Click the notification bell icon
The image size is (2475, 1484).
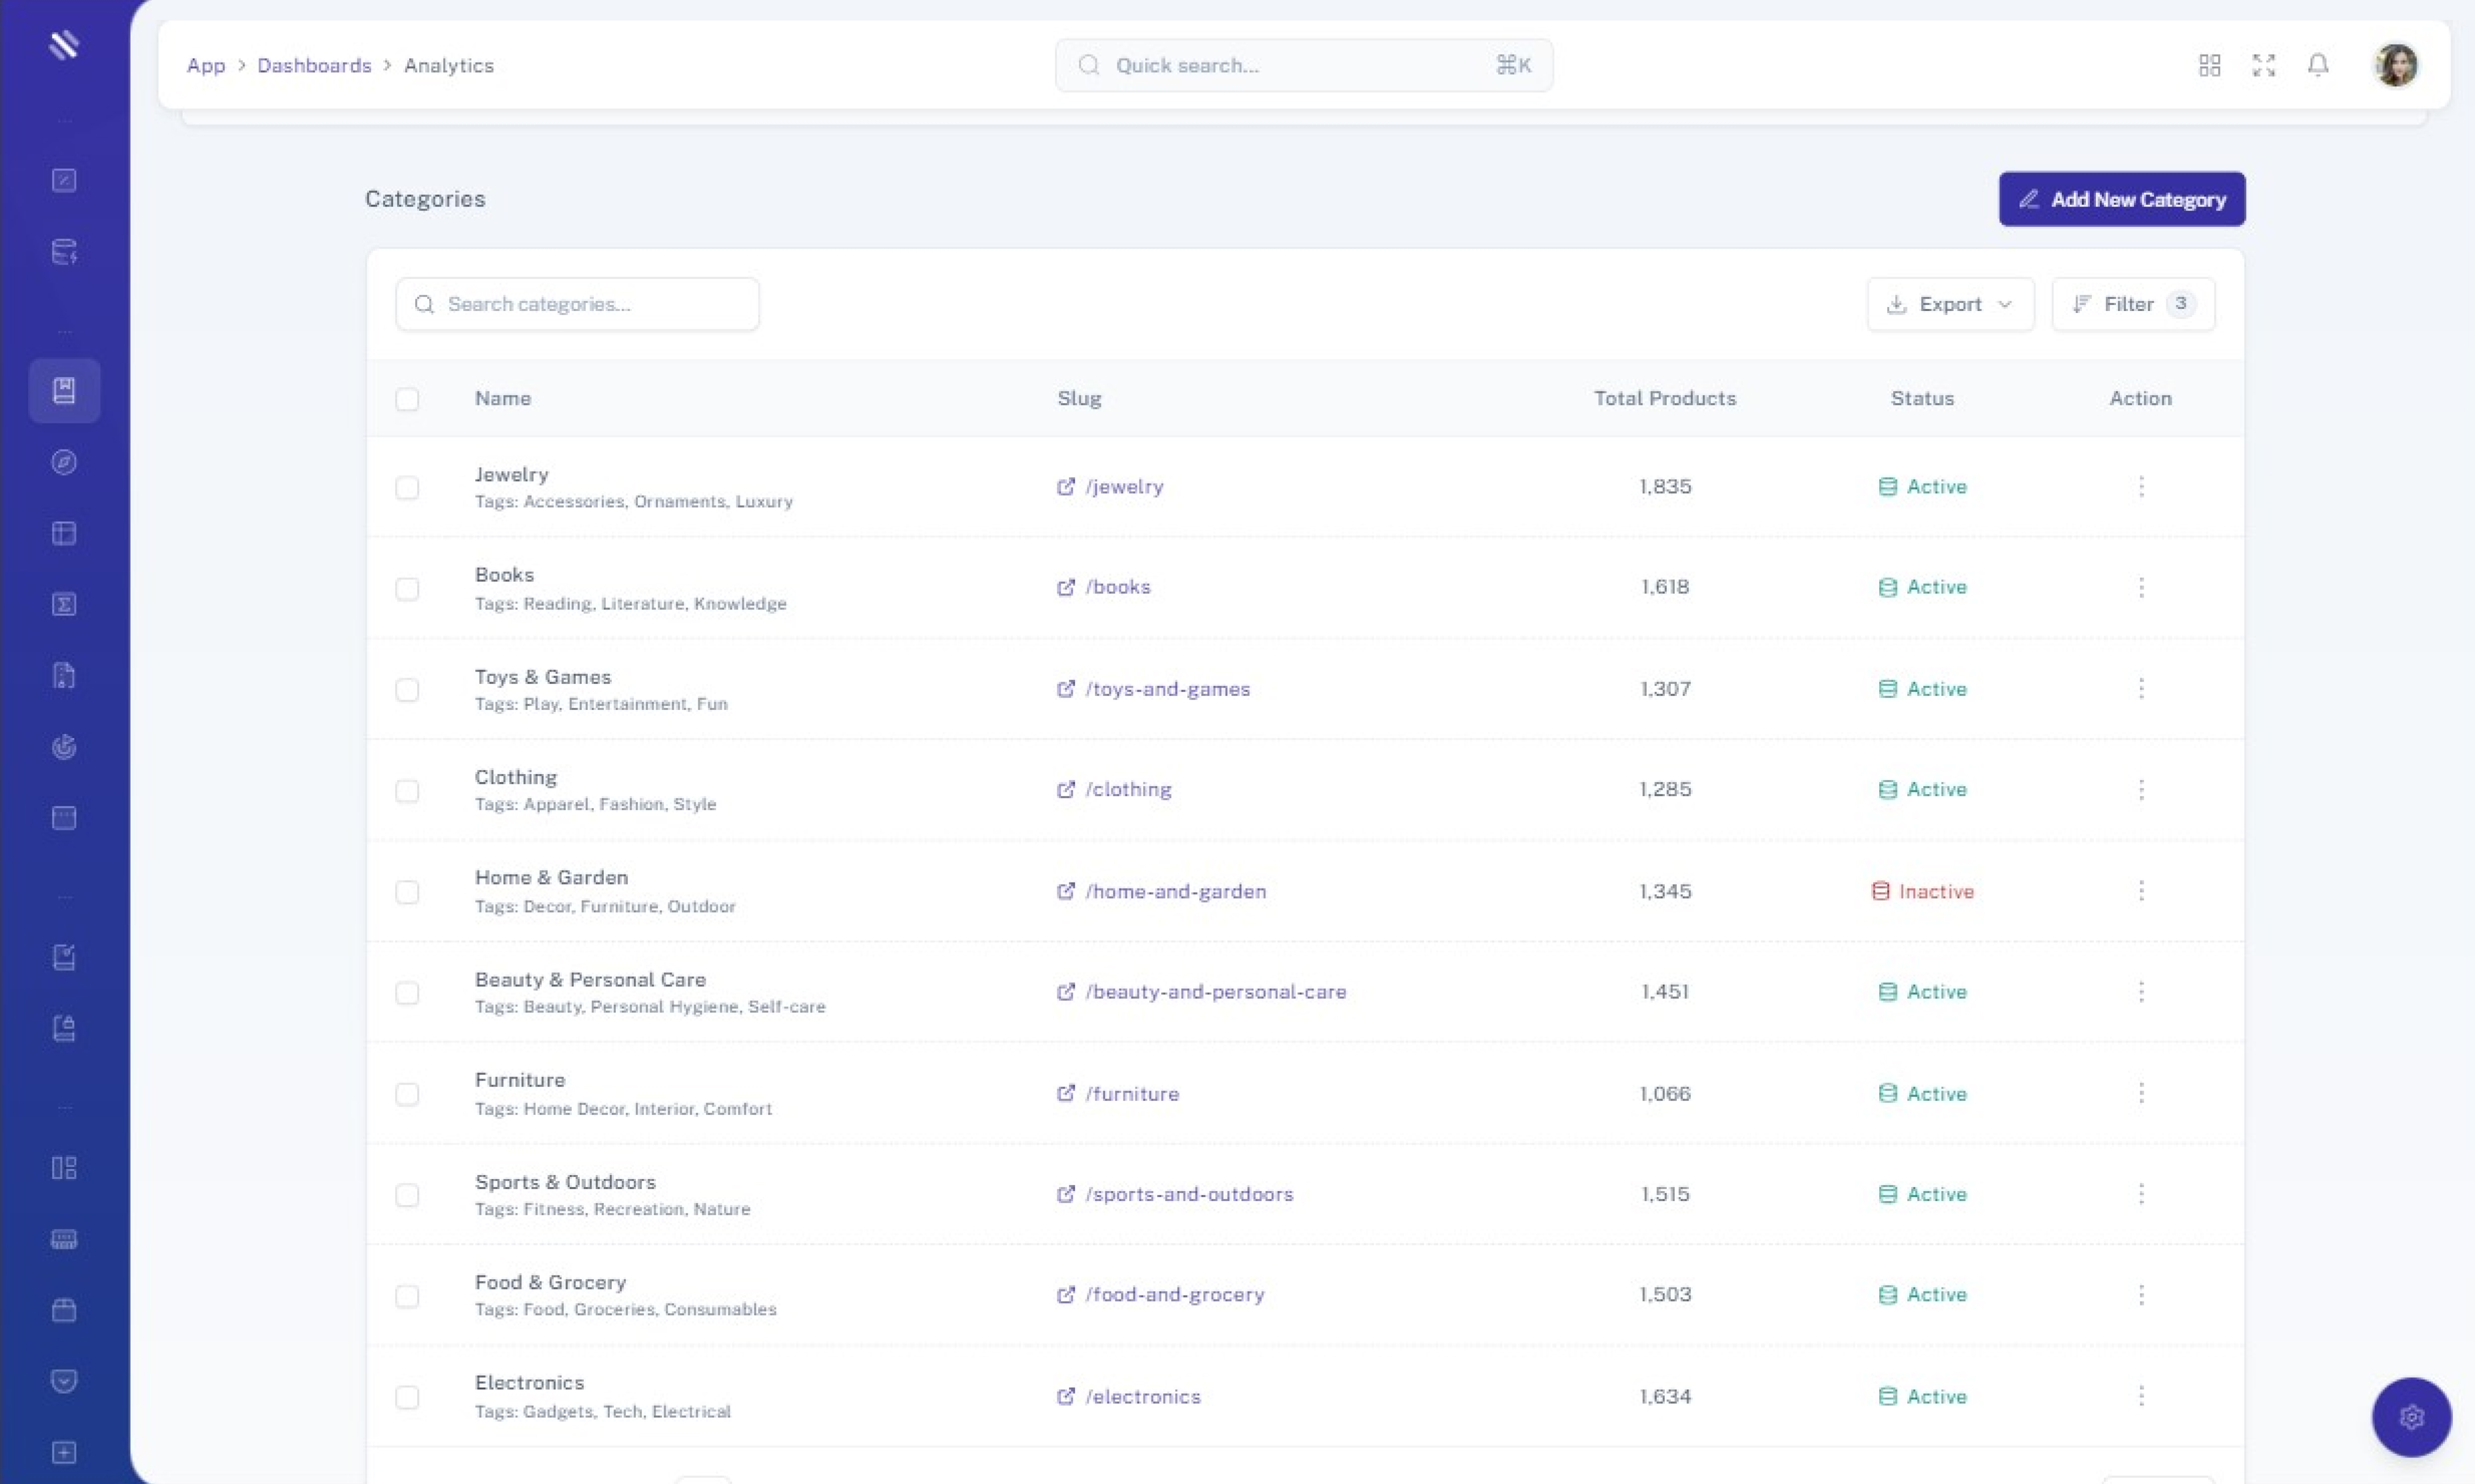2318,65
